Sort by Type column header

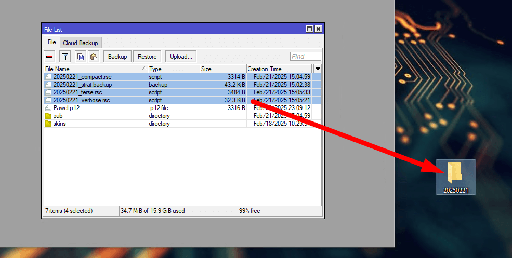point(174,69)
